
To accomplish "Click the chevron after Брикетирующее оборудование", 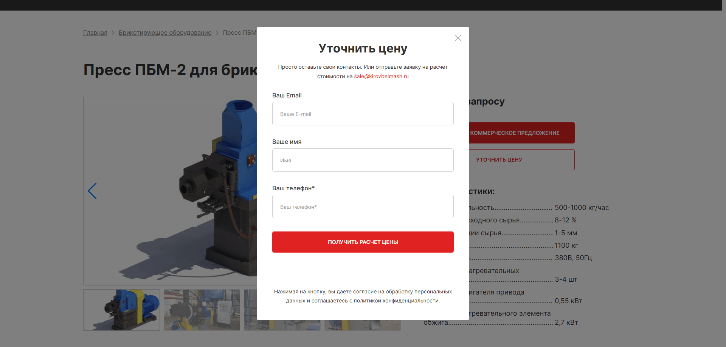I will pyautogui.click(x=217, y=33).
